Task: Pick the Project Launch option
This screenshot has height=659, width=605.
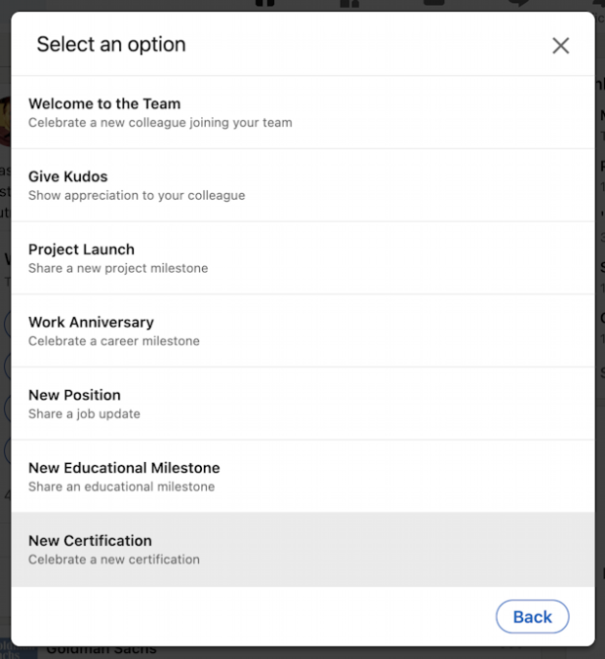Action: click(x=81, y=250)
